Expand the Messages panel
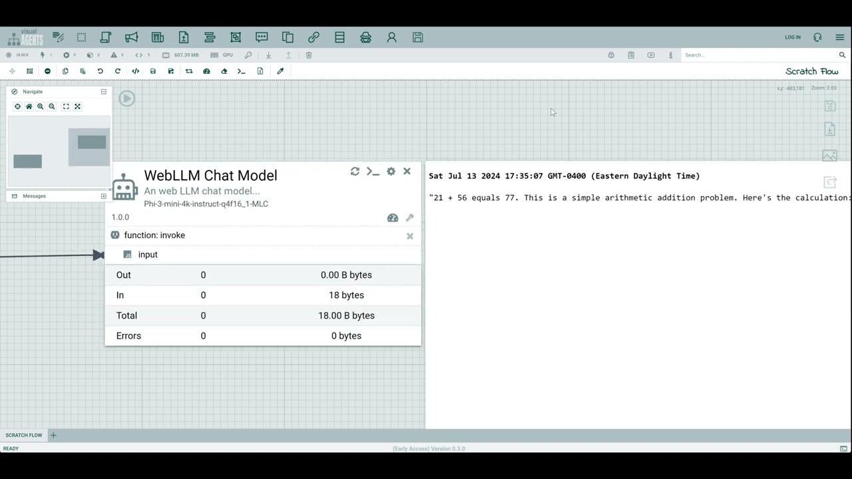 [x=103, y=196]
